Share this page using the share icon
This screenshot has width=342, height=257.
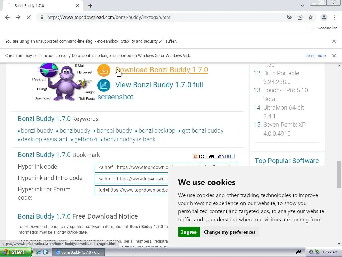coord(300,17)
